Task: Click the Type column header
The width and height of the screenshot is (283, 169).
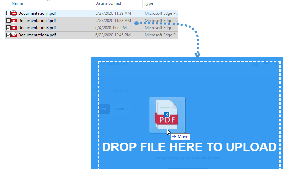Action: click(x=149, y=3)
